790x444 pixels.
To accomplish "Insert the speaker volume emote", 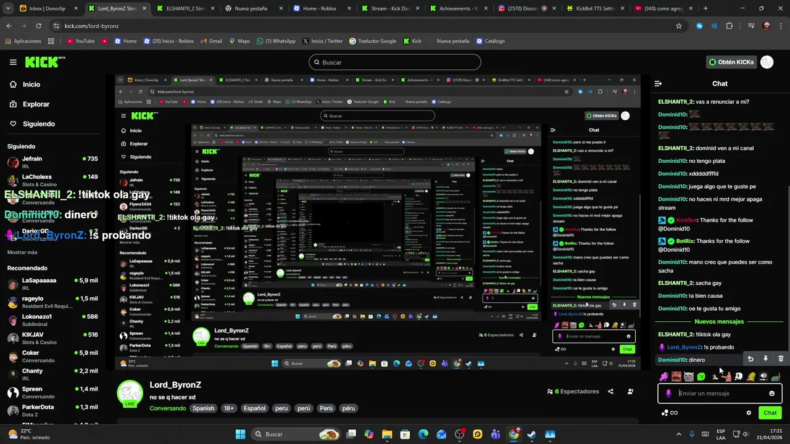I will click(763, 376).
